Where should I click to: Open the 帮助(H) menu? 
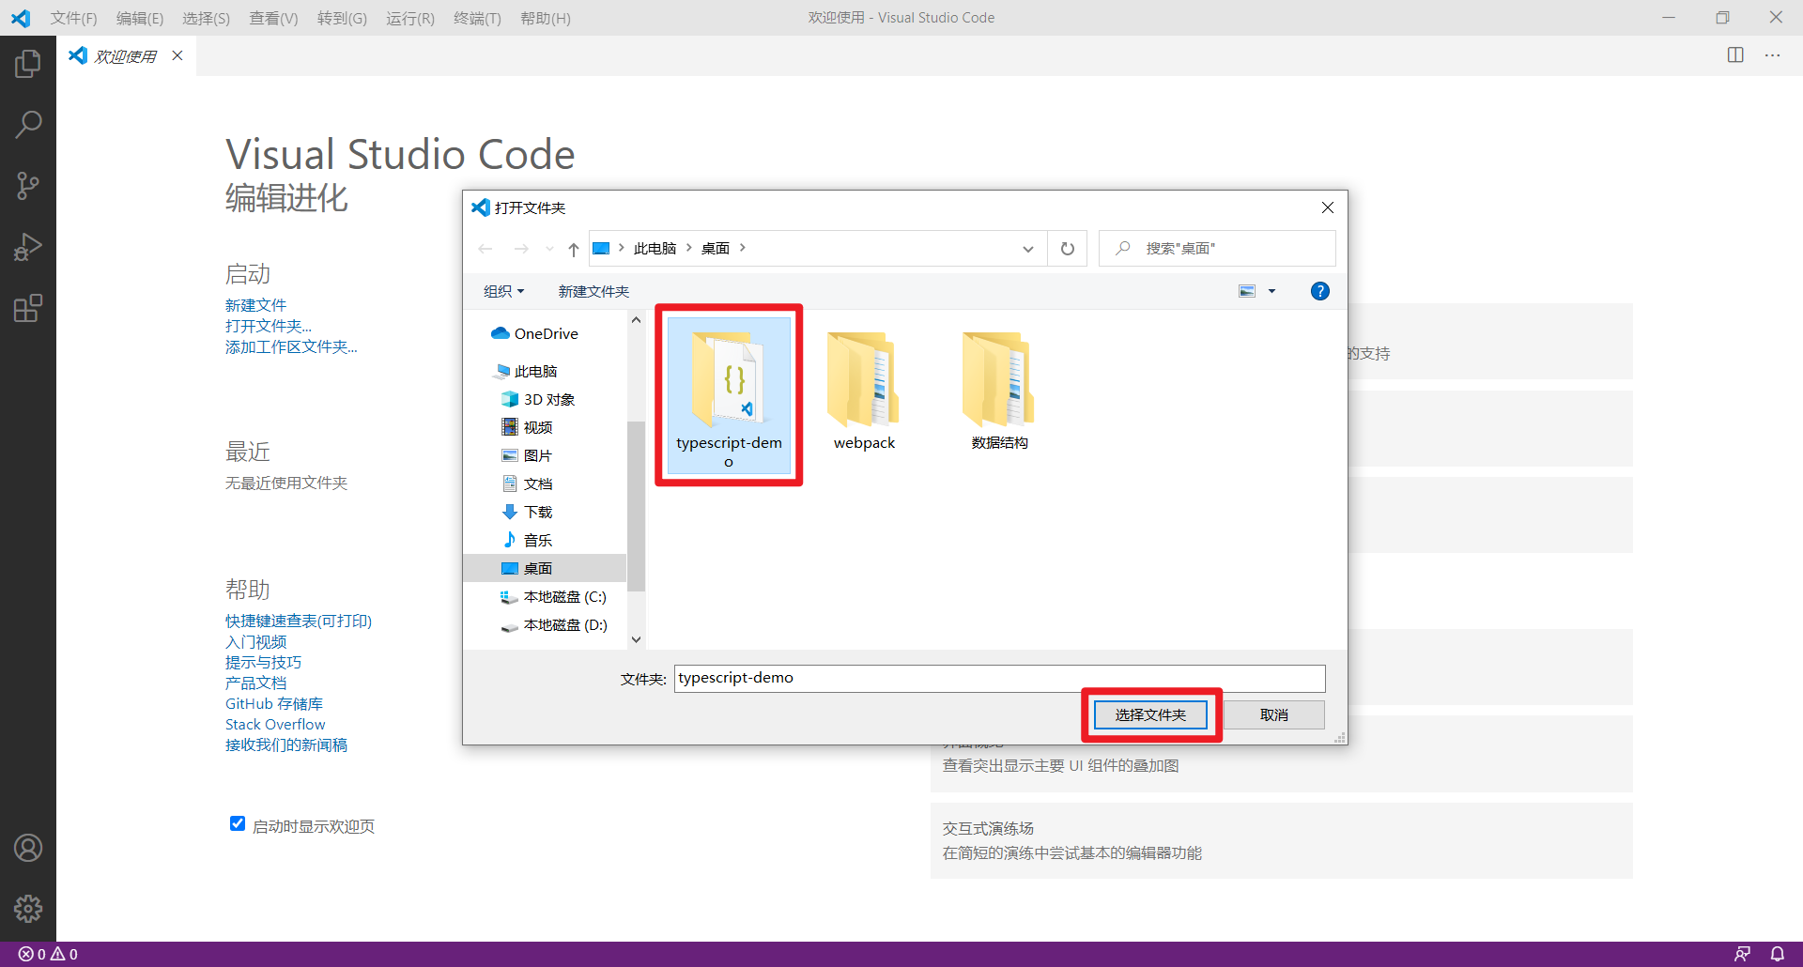pos(545,18)
